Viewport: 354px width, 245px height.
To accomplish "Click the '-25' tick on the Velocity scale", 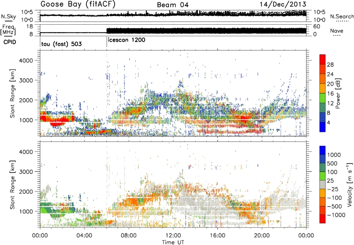I will [332, 189].
